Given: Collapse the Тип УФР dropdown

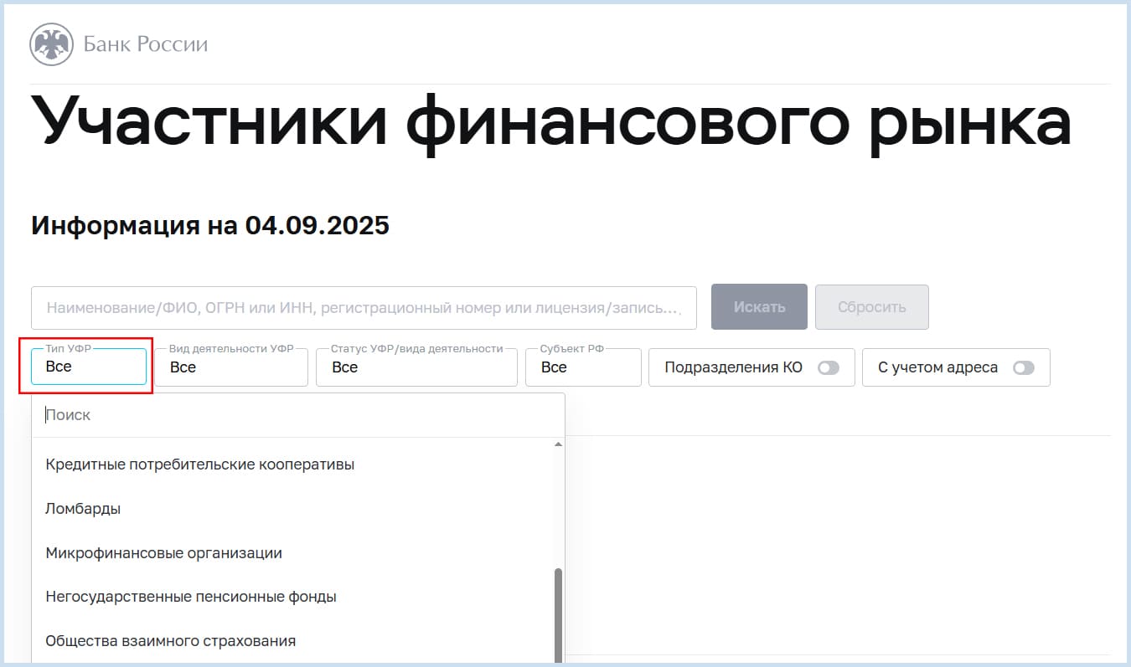Looking at the screenshot, I should [x=89, y=367].
